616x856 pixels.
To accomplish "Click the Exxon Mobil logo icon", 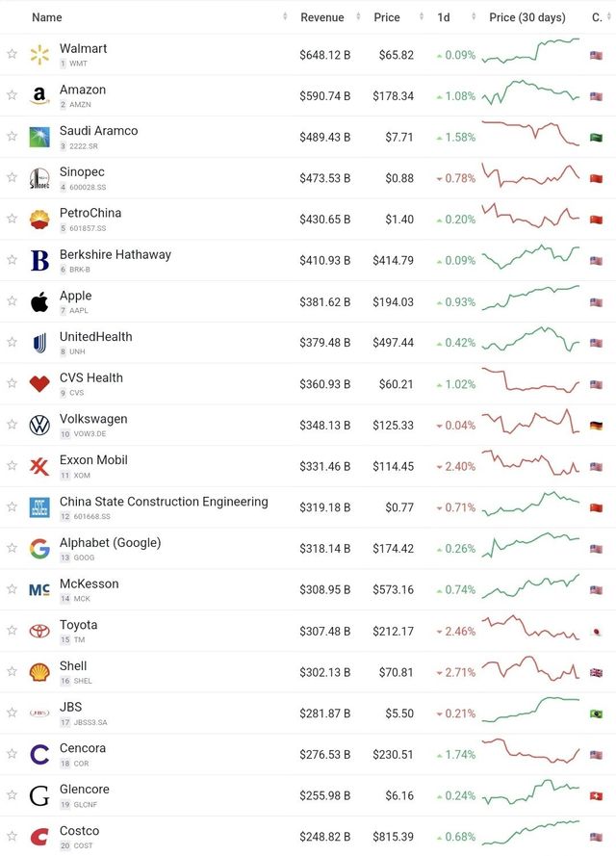I will tap(39, 467).
